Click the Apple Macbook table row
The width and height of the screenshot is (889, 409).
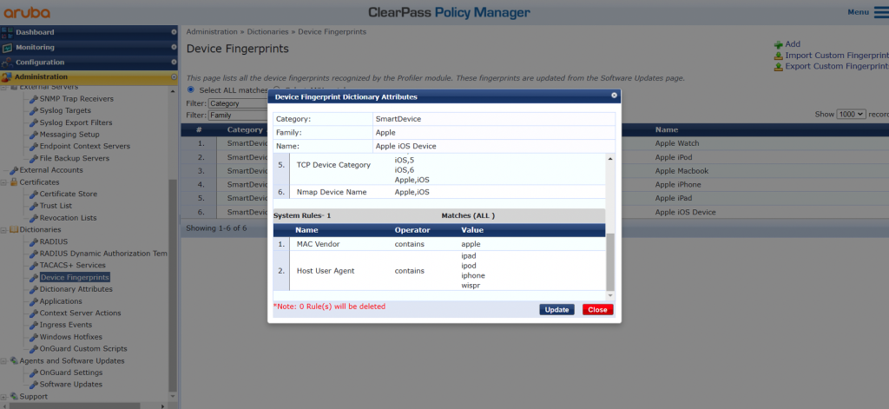(682, 171)
